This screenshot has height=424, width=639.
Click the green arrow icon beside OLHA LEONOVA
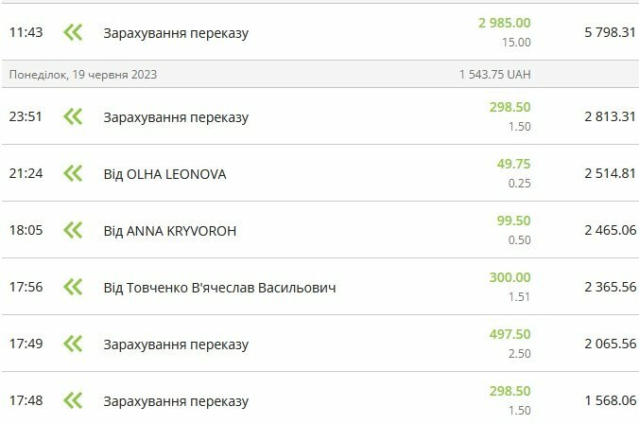click(x=73, y=173)
